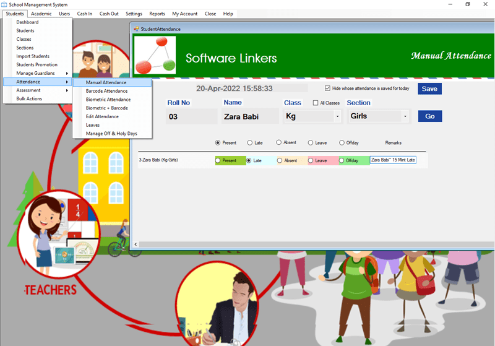Mark Zara Babi row as Late
The image size is (495, 346).
(249, 160)
